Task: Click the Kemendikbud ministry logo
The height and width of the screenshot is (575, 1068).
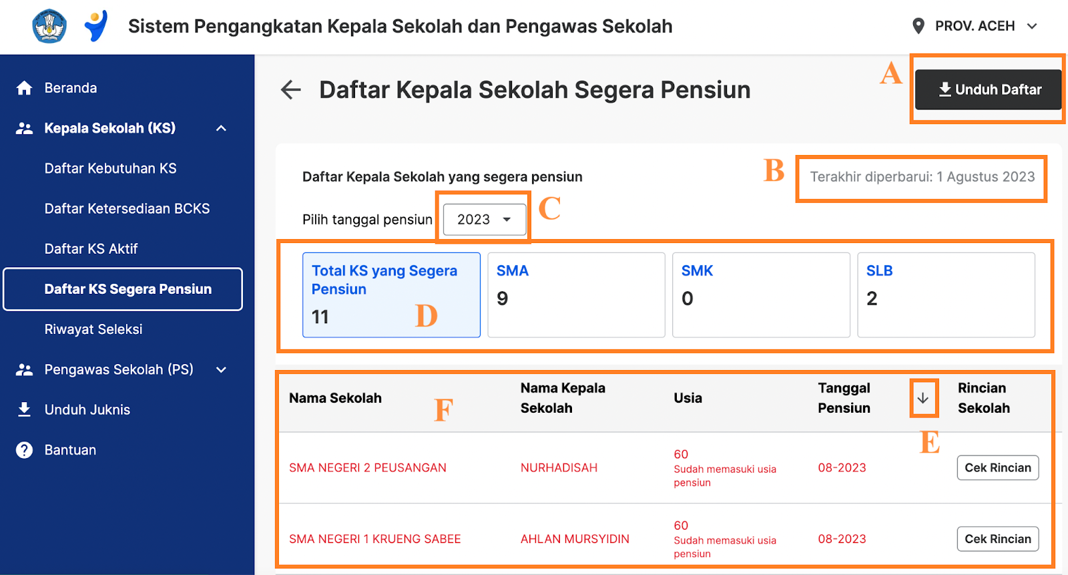Action: click(x=49, y=26)
